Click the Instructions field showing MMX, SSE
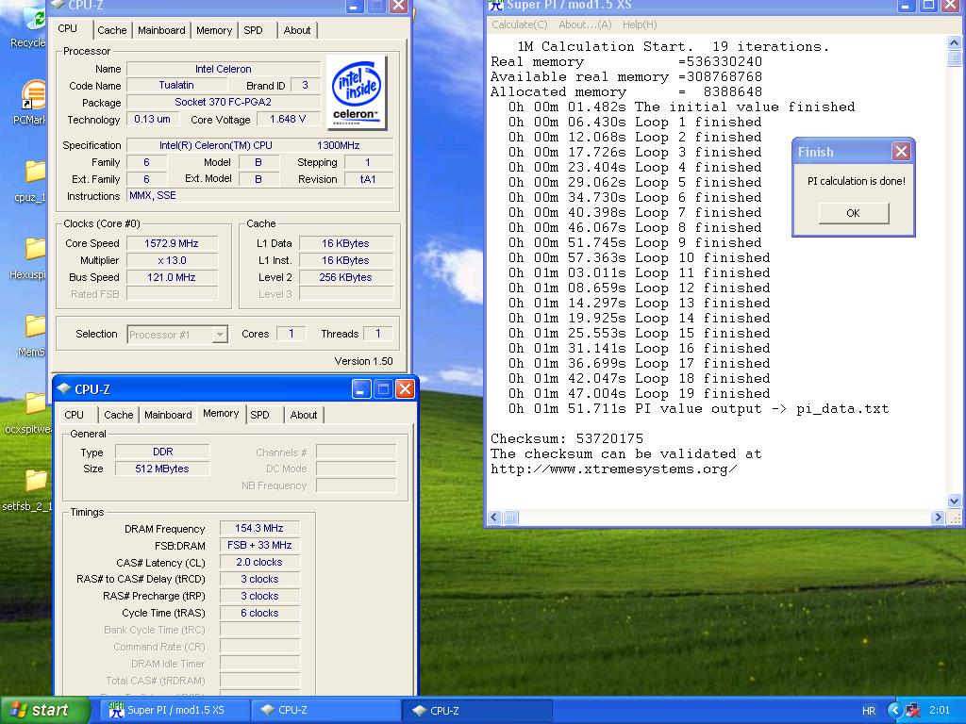This screenshot has height=724, width=966. (x=260, y=196)
